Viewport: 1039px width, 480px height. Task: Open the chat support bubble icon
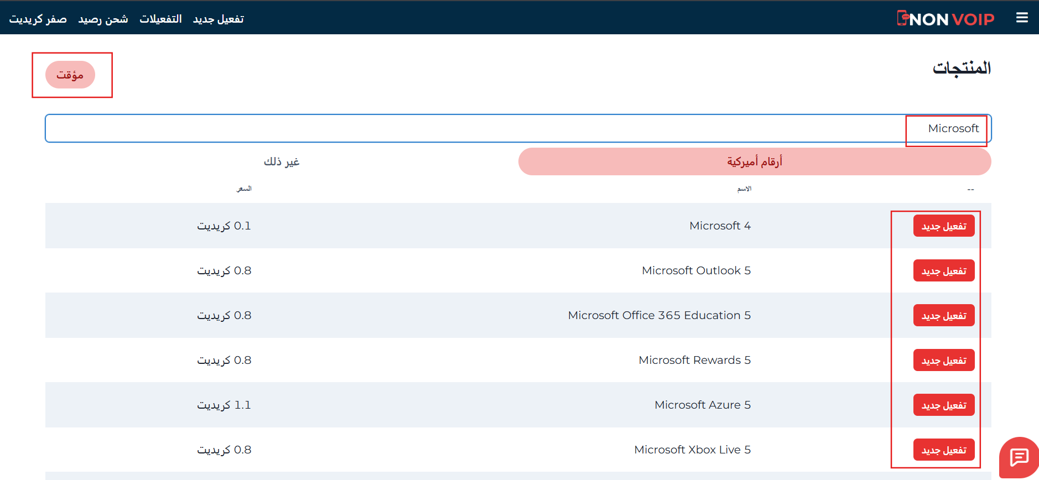[1019, 457]
